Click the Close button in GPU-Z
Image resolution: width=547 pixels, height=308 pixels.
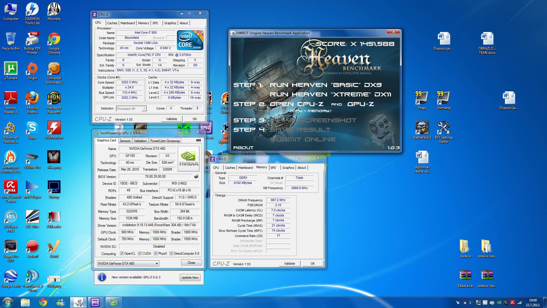pyautogui.click(x=191, y=263)
